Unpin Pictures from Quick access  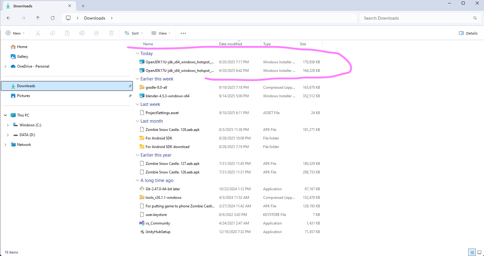click(130, 96)
